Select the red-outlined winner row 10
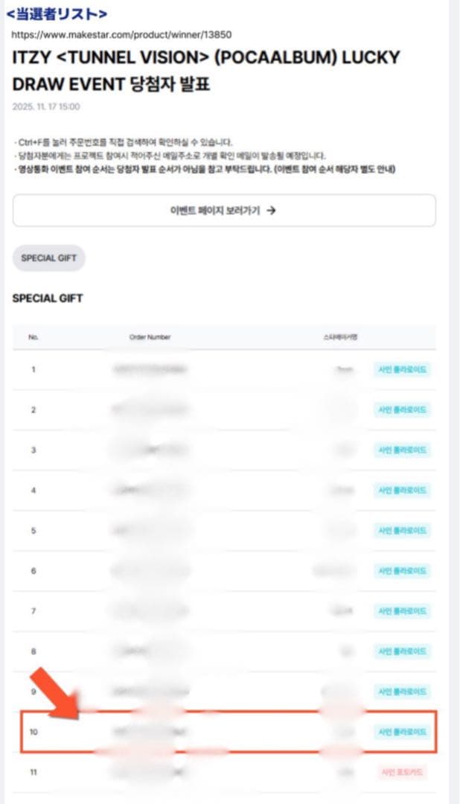The width and height of the screenshot is (460, 804). click(223, 733)
